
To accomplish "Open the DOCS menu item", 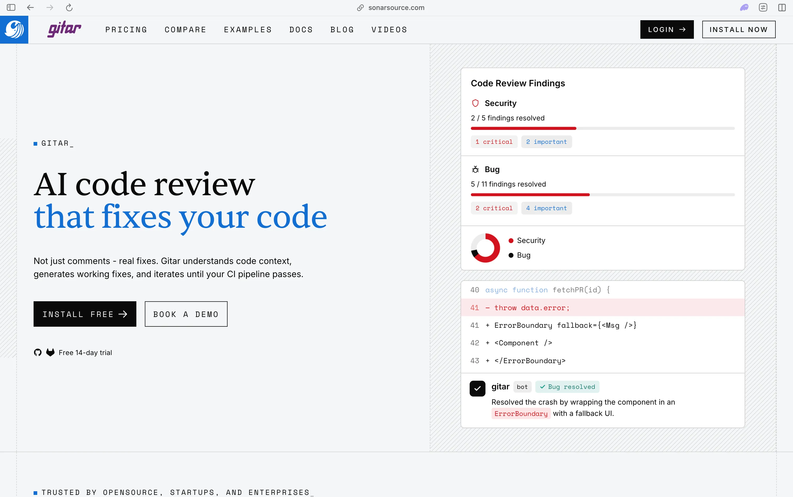I will click(x=301, y=30).
